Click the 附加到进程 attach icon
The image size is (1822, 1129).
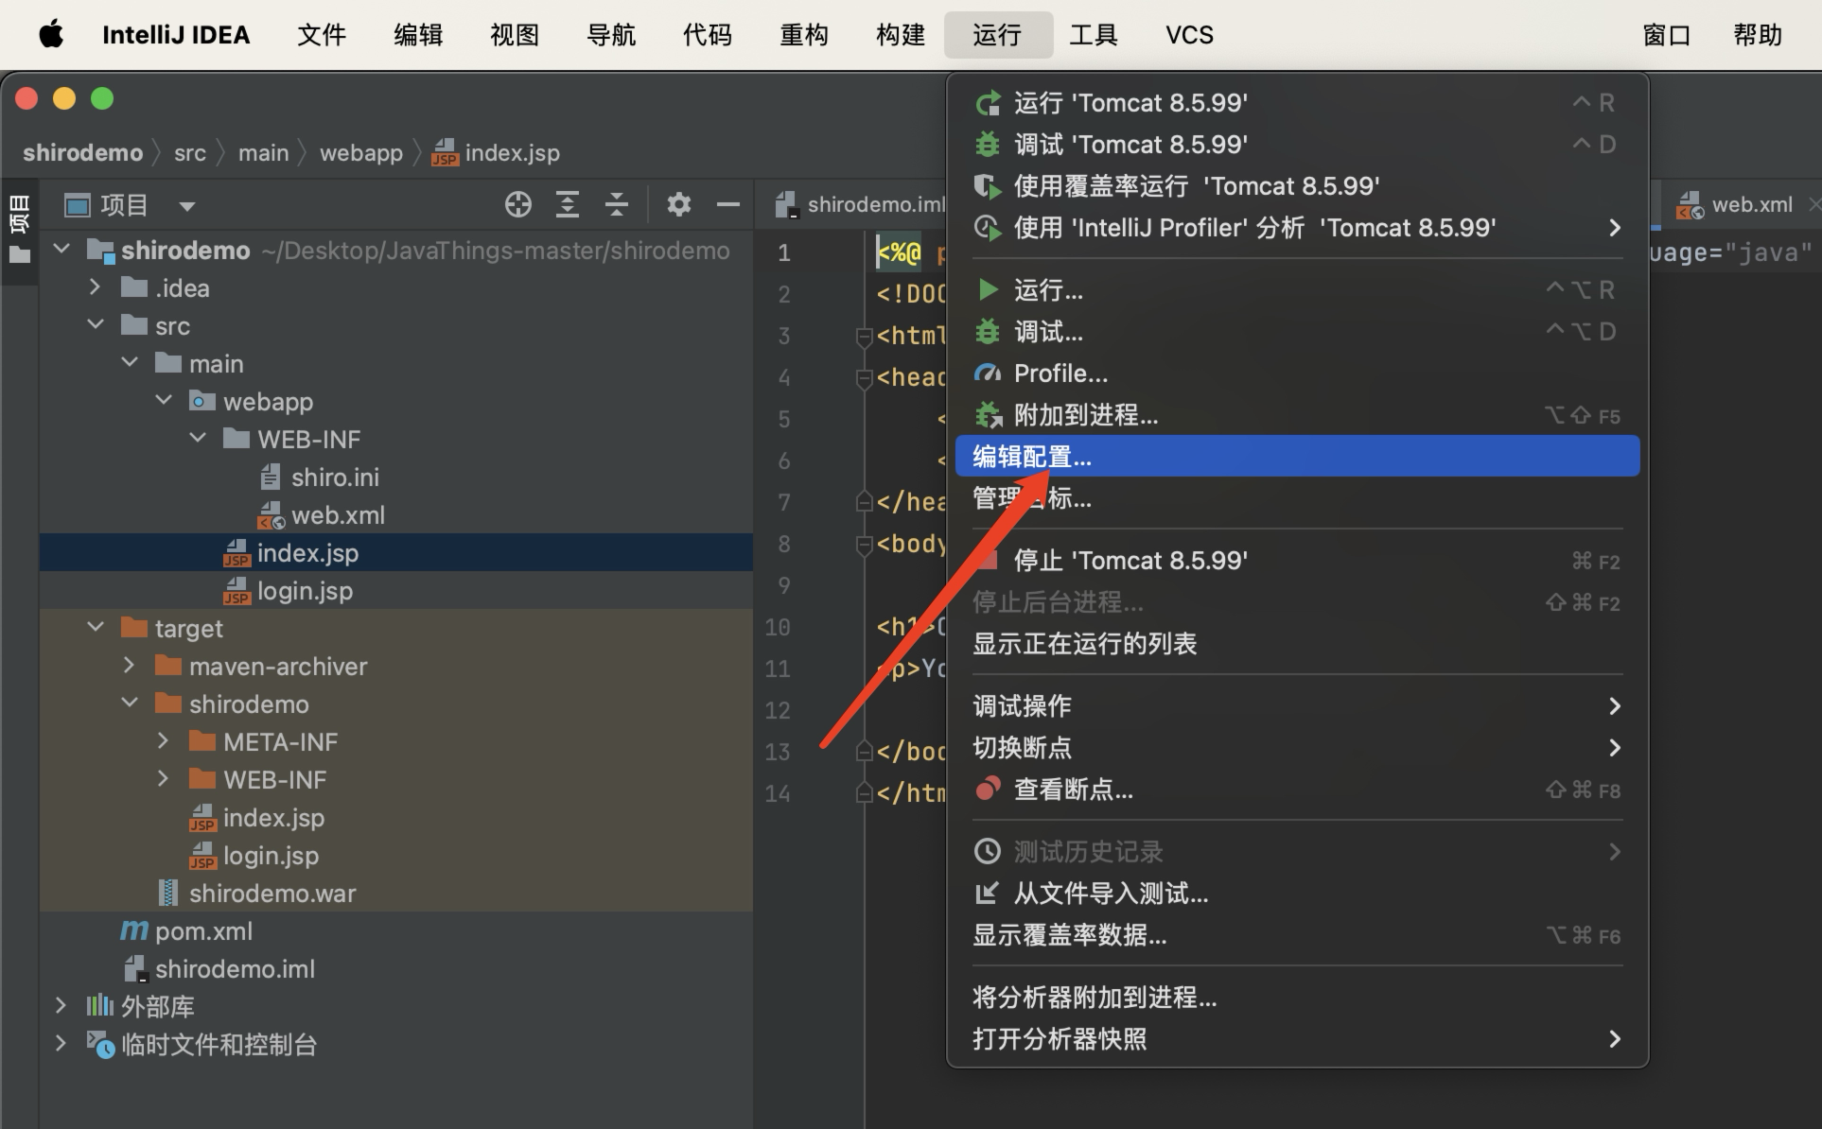pyautogui.click(x=988, y=415)
